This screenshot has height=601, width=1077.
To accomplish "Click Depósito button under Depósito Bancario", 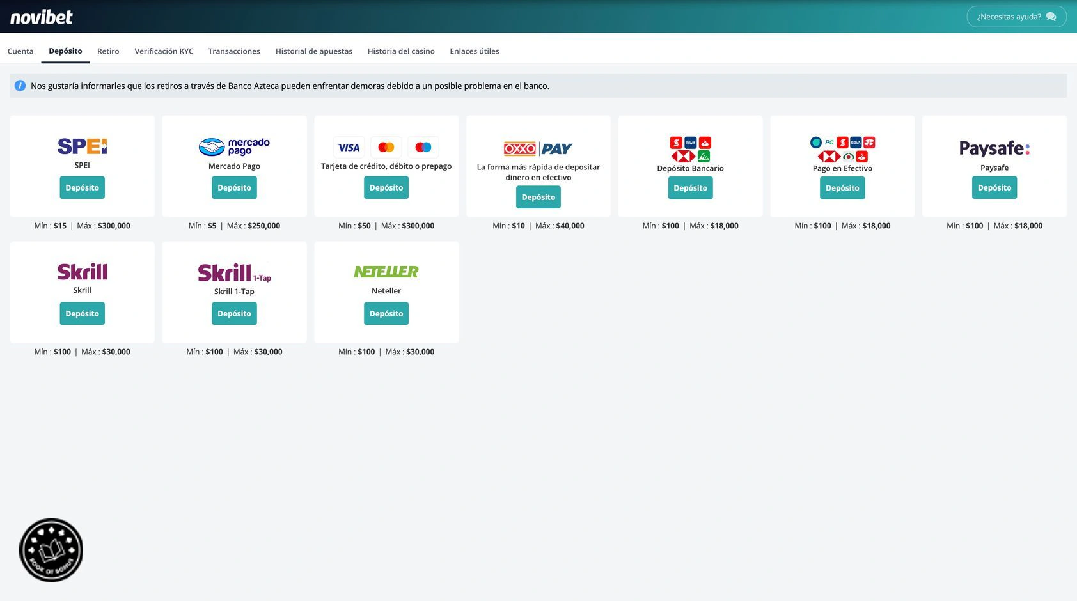I will (x=691, y=189).
